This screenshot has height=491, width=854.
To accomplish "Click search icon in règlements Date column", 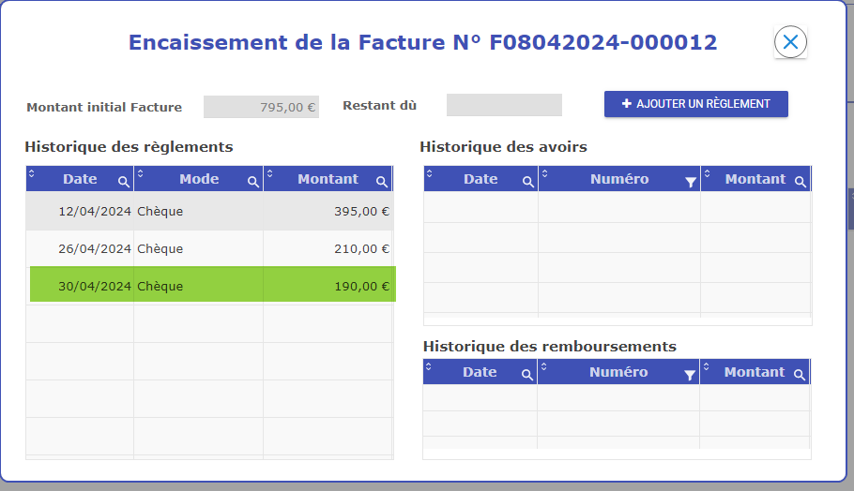I will click(123, 182).
